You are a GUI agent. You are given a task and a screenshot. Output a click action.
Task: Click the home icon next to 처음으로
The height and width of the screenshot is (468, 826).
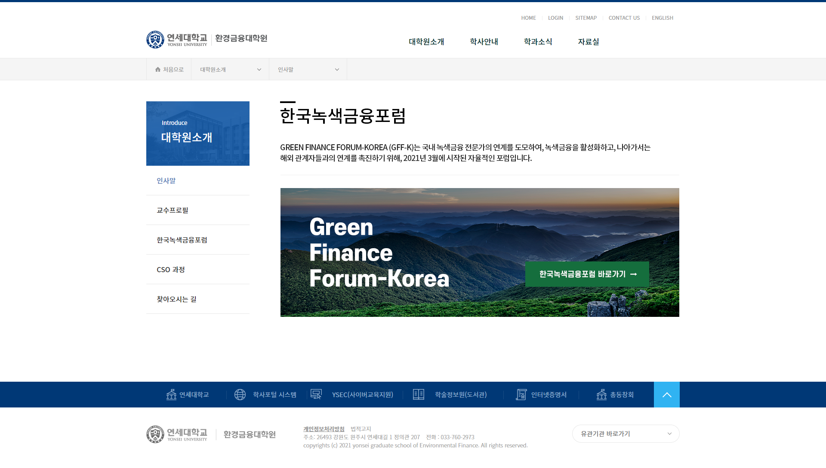pyautogui.click(x=158, y=70)
